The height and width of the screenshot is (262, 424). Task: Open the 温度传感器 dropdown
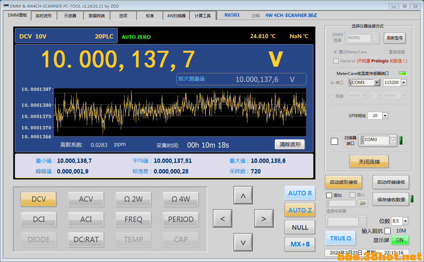(x=362, y=221)
